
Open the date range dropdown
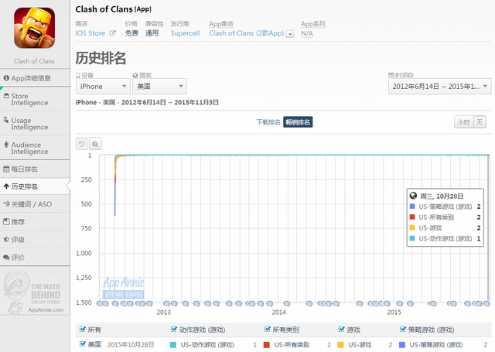[439, 86]
